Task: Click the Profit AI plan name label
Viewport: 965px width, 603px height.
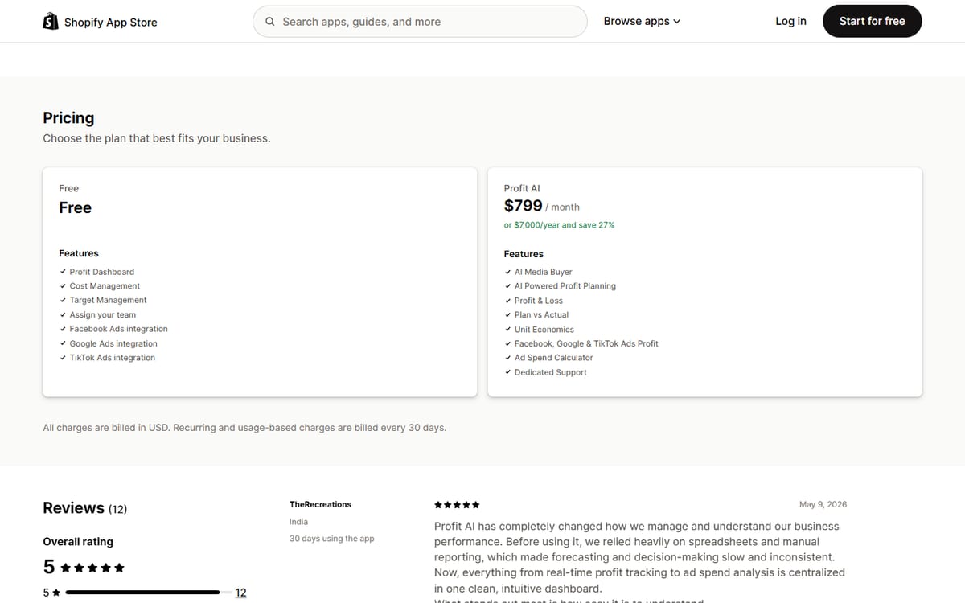Action: (x=522, y=188)
